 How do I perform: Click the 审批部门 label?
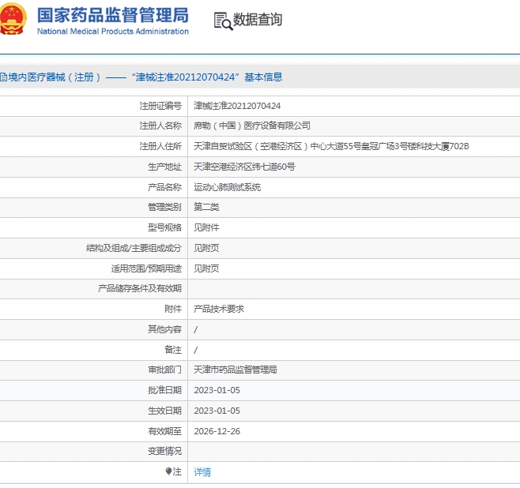click(165, 370)
